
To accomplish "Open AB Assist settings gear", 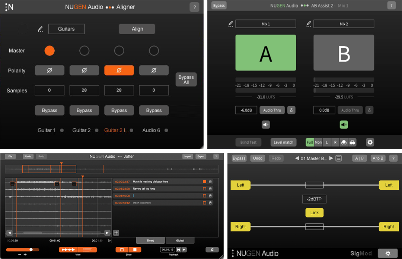I will click(370, 142).
